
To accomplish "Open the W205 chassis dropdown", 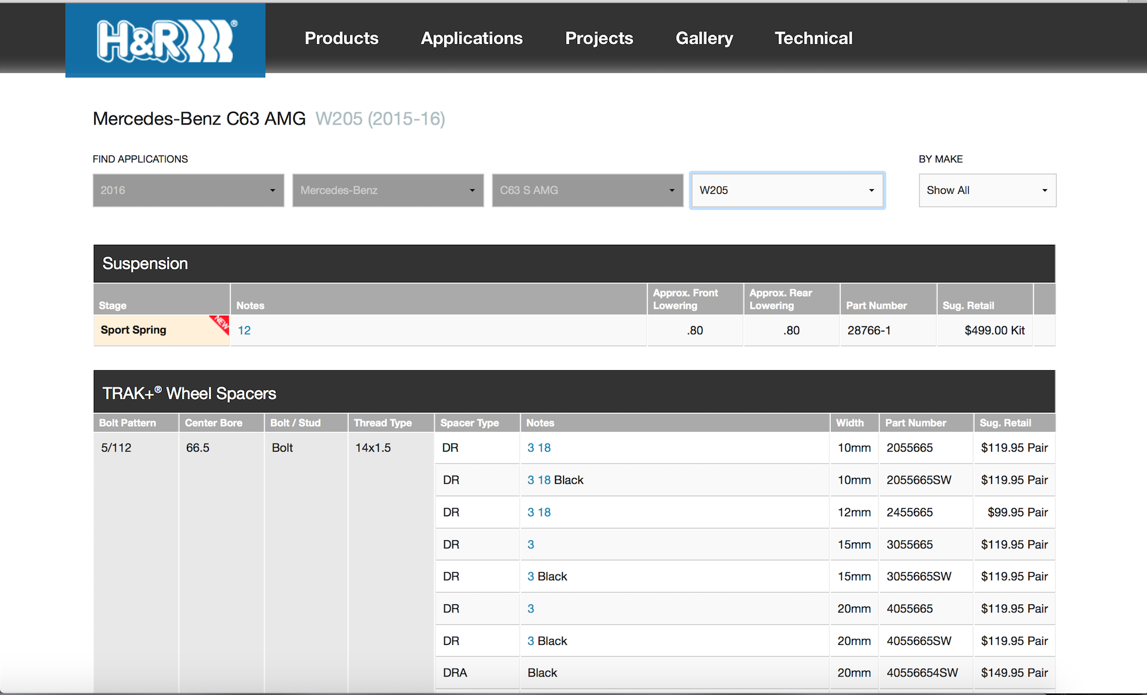I will [x=787, y=190].
